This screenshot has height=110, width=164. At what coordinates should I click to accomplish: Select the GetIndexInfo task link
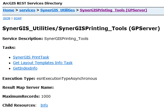[x=25, y=68]
